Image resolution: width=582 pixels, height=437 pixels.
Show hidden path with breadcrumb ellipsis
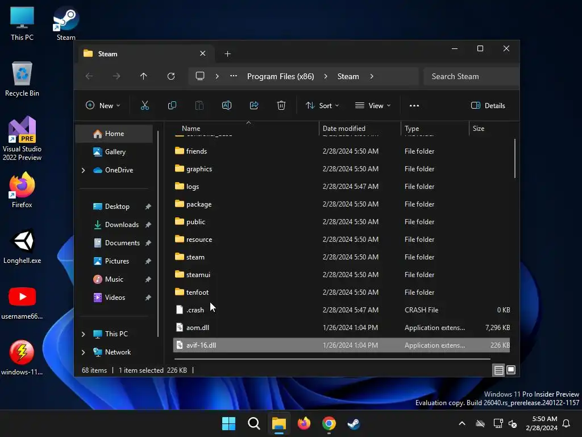pos(234,76)
